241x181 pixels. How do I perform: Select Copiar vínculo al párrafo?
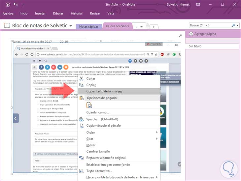119,126
